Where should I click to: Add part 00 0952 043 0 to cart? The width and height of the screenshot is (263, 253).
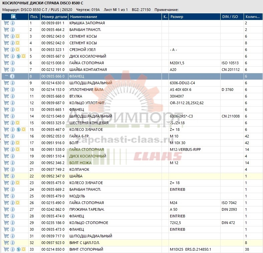6,36
